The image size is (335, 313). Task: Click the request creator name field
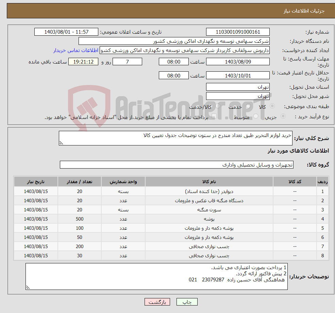point(185,50)
